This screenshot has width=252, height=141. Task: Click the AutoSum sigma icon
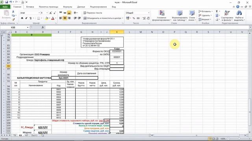pyautogui.click(x=217, y=11)
